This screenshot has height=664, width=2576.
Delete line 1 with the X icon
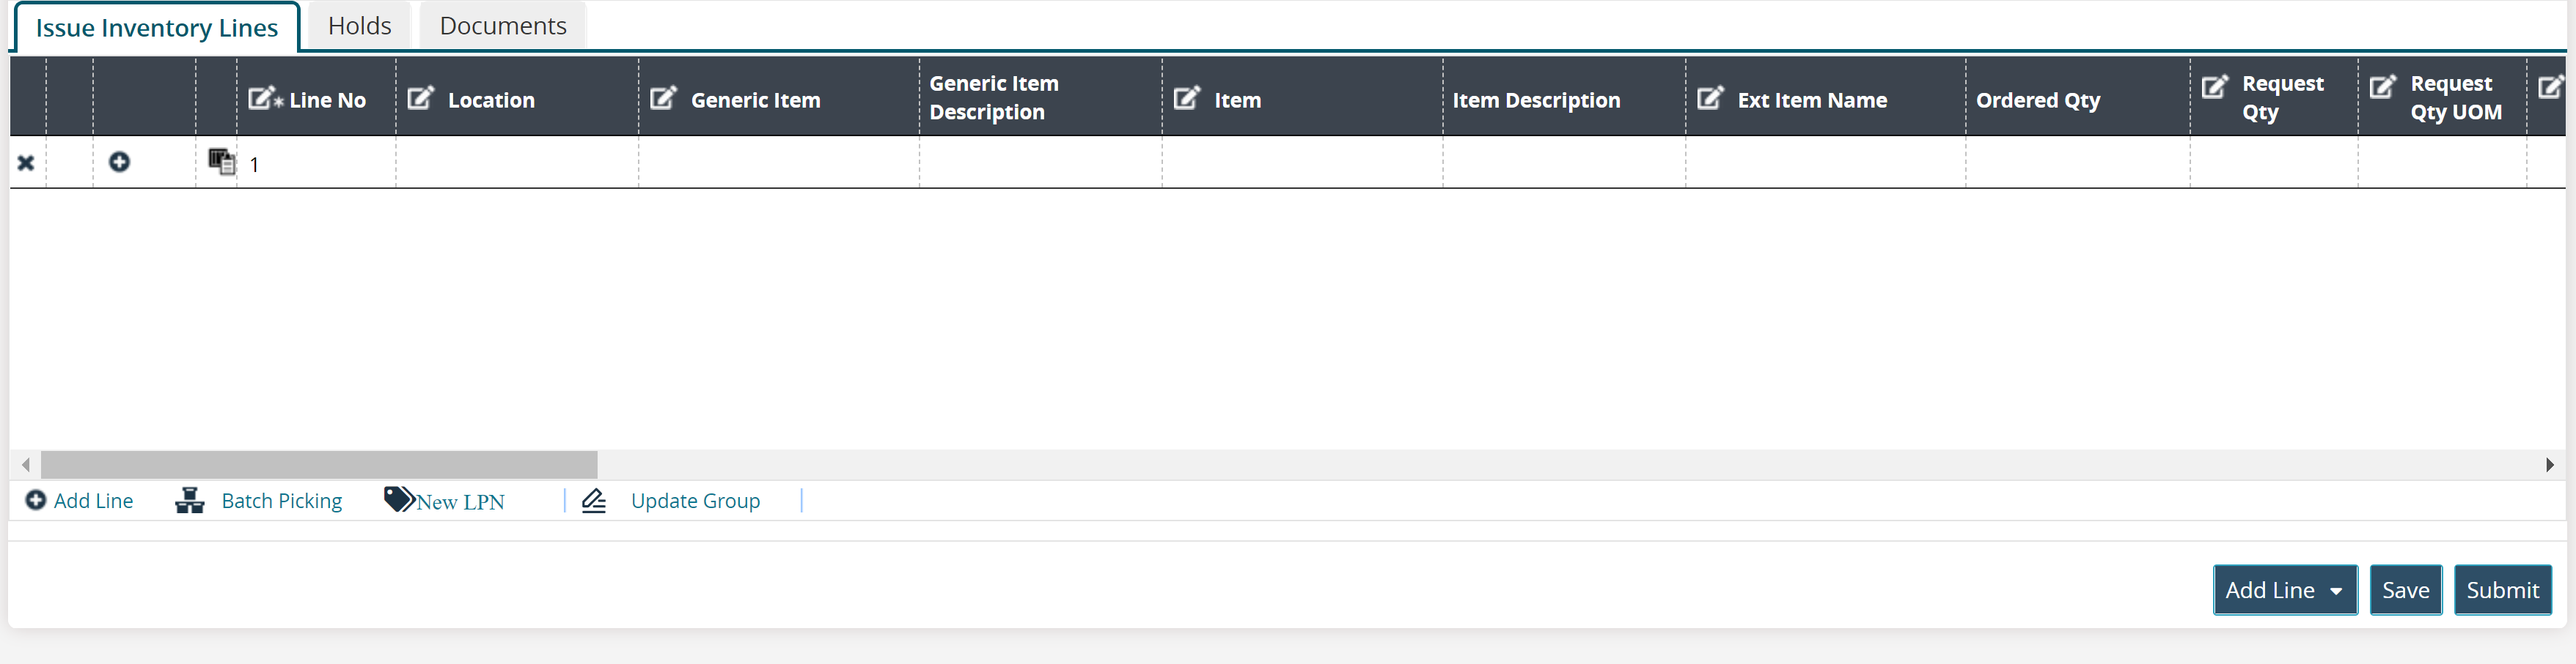[x=26, y=163]
